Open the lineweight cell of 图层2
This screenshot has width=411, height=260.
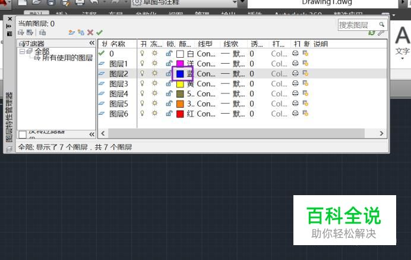coord(233,74)
